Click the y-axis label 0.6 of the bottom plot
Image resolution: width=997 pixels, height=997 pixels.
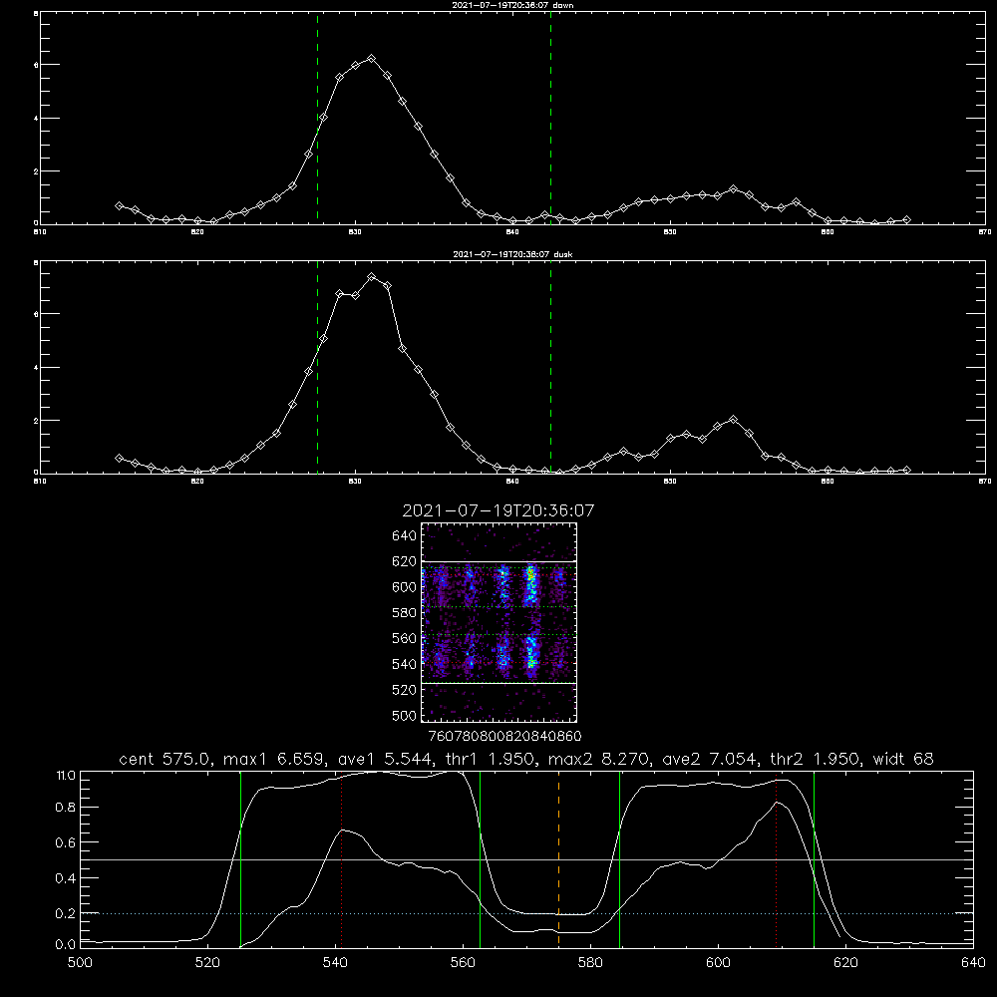66,842
